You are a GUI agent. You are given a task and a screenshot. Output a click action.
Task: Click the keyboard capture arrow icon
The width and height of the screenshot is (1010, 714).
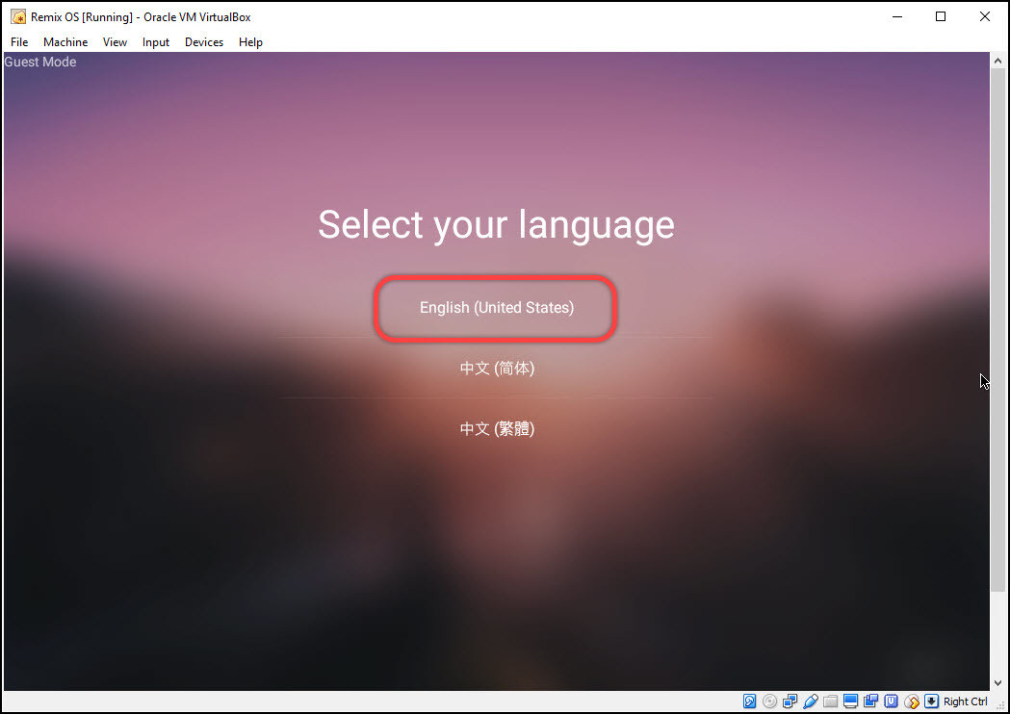[x=931, y=701]
